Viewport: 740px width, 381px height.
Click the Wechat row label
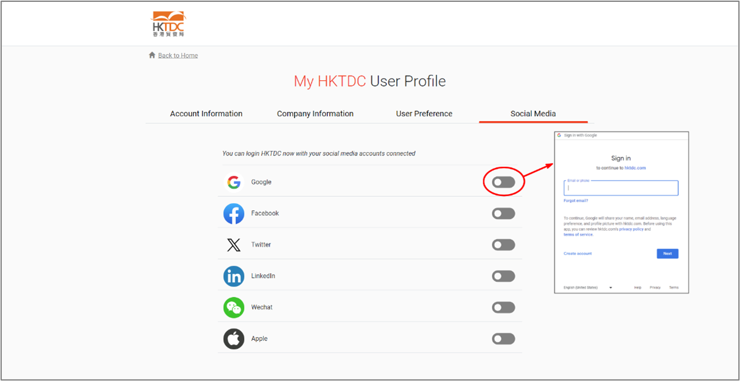[x=262, y=307]
